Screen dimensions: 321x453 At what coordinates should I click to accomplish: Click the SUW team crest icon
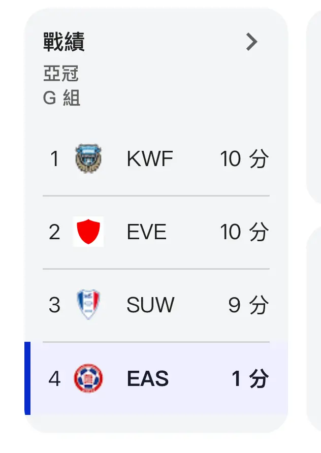pyautogui.click(x=88, y=305)
